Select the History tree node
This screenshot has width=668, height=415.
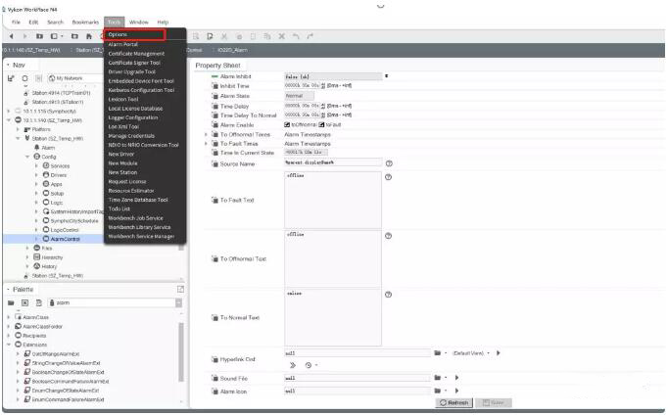coord(49,266)
